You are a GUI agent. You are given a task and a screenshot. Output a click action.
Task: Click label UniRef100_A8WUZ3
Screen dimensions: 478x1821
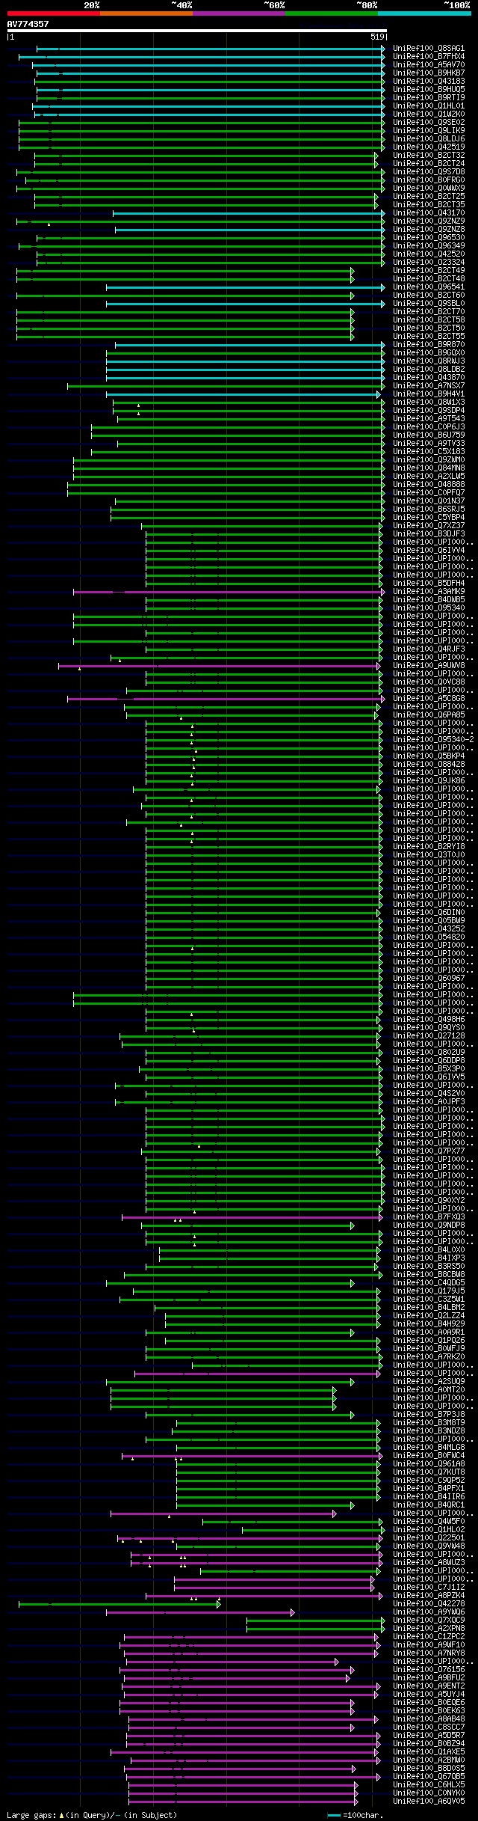pos(429,1563)
